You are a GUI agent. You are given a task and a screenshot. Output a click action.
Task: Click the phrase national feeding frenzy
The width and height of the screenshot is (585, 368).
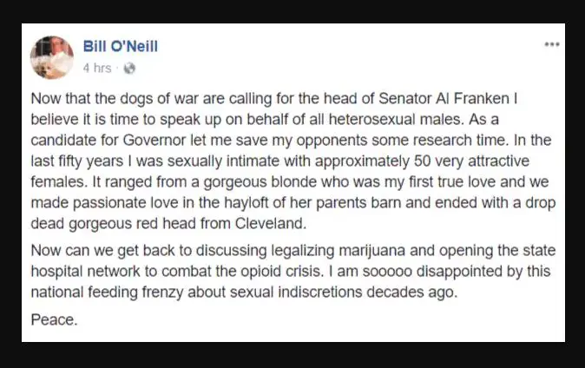coord(107,292)
